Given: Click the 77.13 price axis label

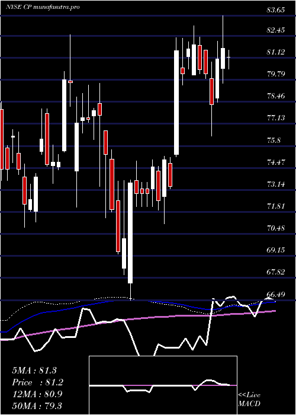Looking at the screenshot, I should 276,118.
